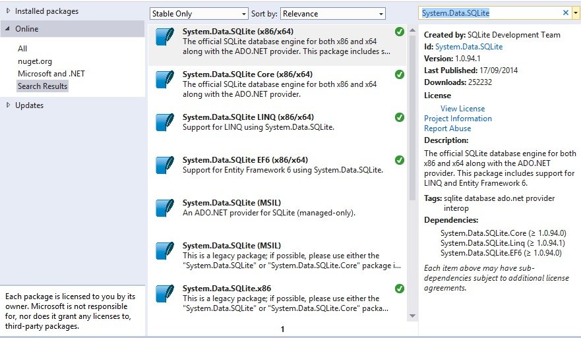Viewport: 581px width, 338px height.
Task: Click 'An ADO.NET provider for SQLite (managed-only).' text
Action: tap(269, 213)
